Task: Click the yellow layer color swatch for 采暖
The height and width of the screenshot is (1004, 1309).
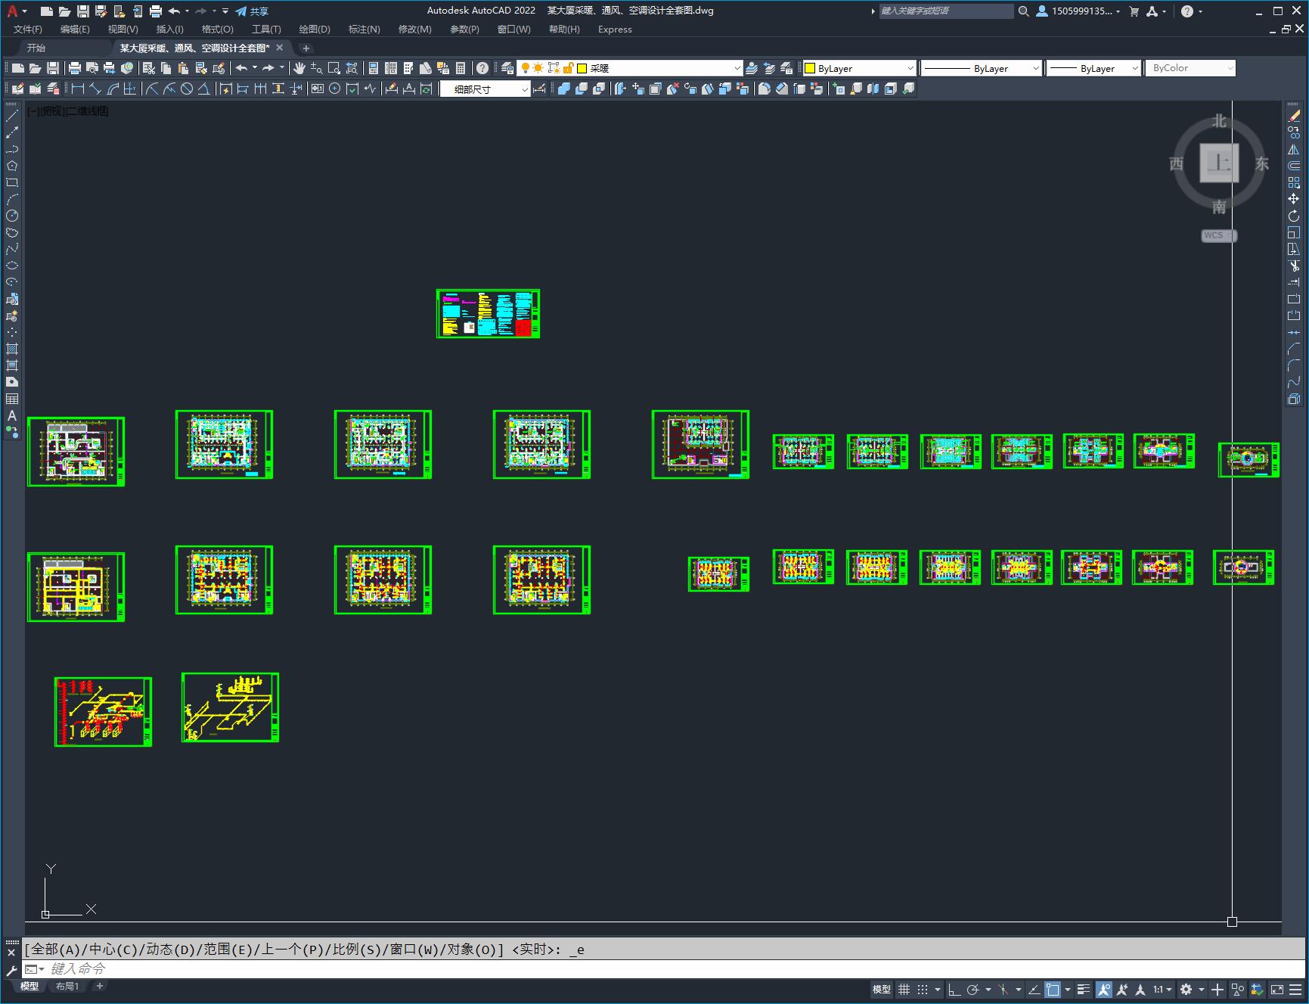Action: click(x=582, y=68)
